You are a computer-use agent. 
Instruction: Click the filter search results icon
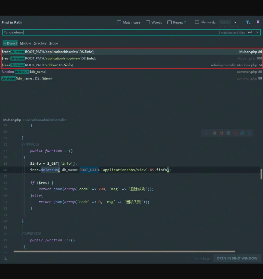tap(248, 22)
